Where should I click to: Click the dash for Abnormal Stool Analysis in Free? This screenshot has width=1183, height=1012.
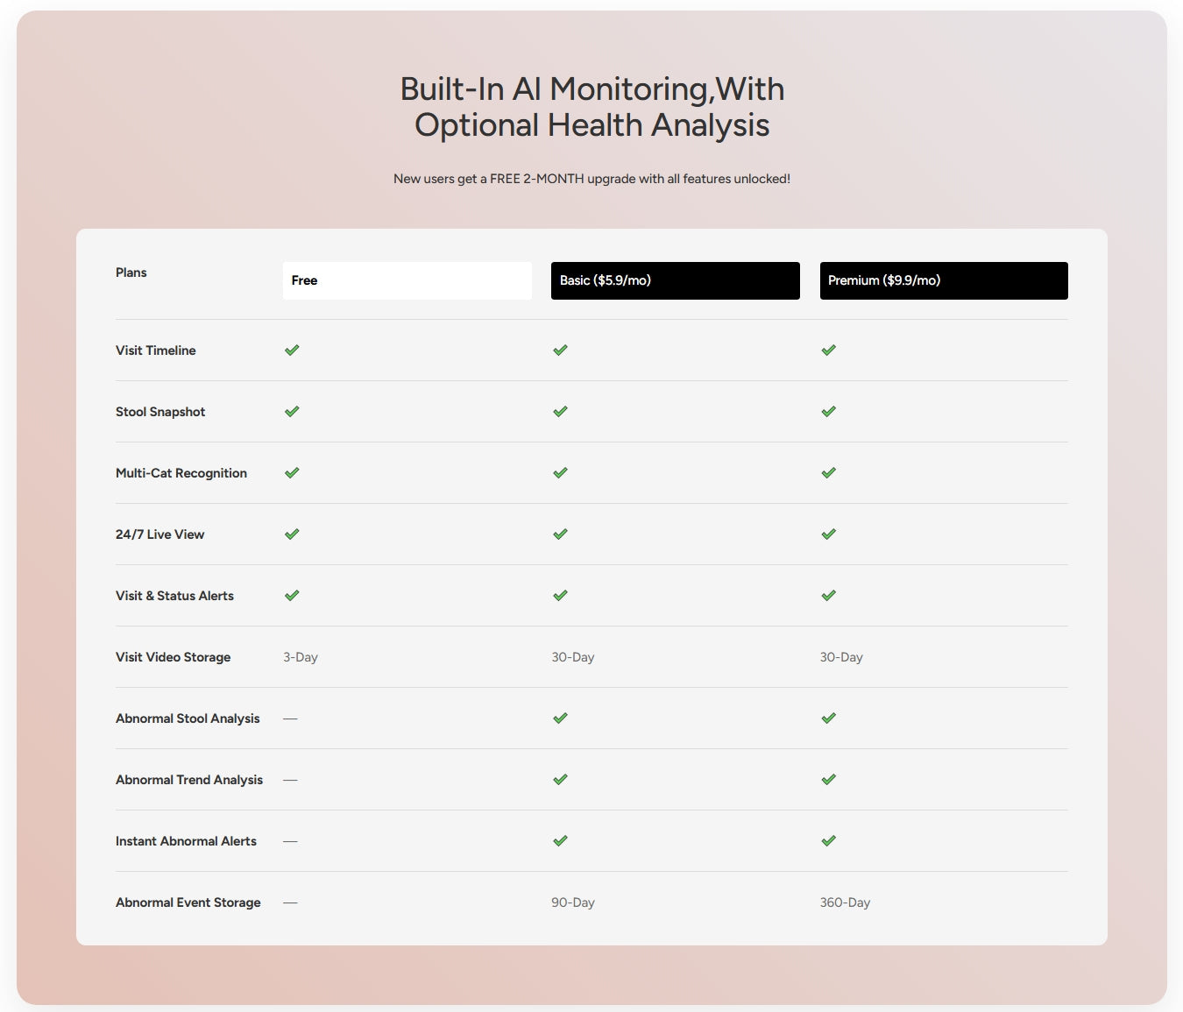(x=290, y=718)
